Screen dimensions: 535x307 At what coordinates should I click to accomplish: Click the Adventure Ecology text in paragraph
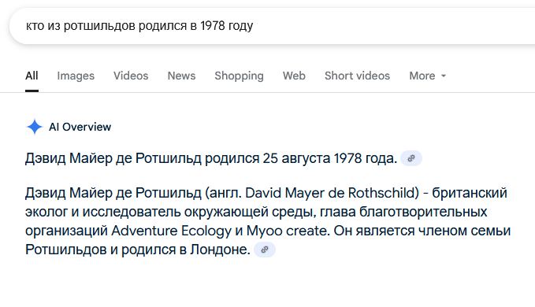[x=171, y=231]
